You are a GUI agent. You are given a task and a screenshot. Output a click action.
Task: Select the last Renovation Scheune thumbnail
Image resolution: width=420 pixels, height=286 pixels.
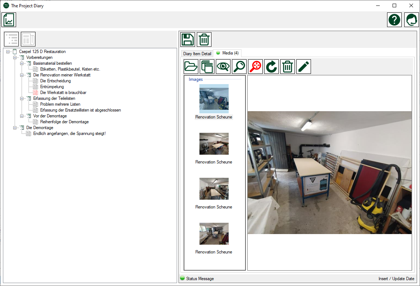[214, 234]
